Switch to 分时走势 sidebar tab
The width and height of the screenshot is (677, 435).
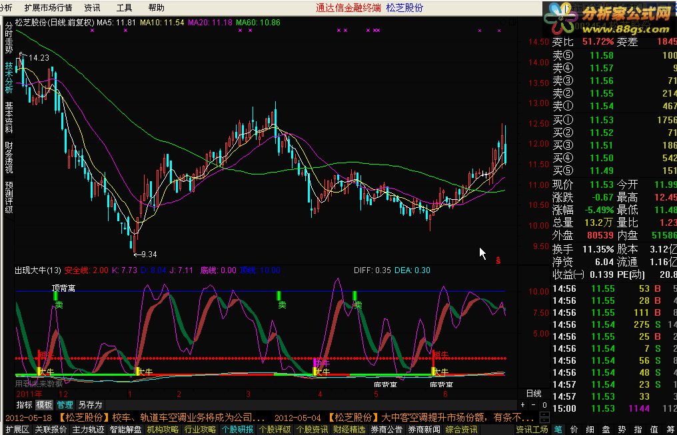pyautogui.click(x=9, y=38)
